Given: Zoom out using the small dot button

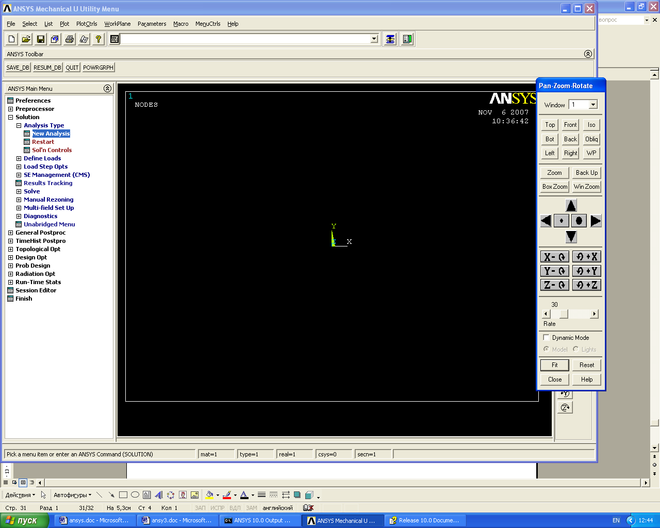Looking at the screenshot, I should click(561, 221).
